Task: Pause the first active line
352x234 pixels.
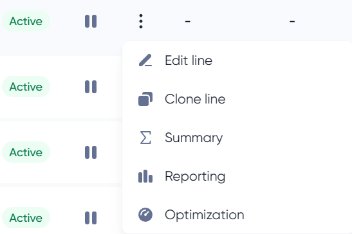Action: pyautogui.click(x=91, y=21)
